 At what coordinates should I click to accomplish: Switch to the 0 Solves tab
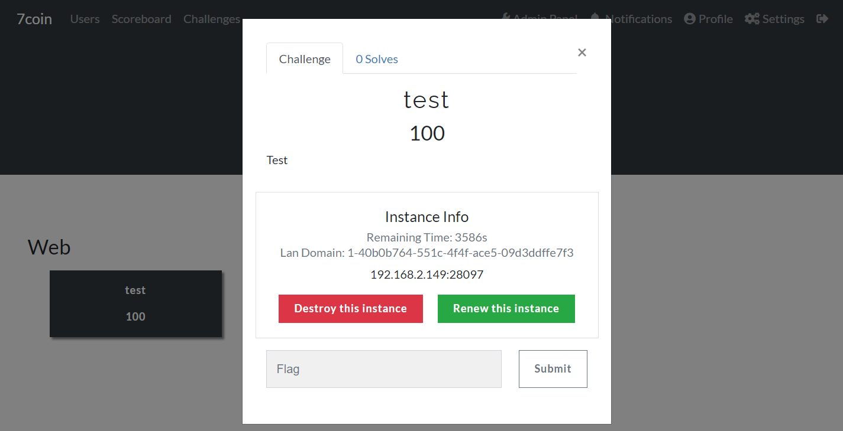click(x=377, y=59)
